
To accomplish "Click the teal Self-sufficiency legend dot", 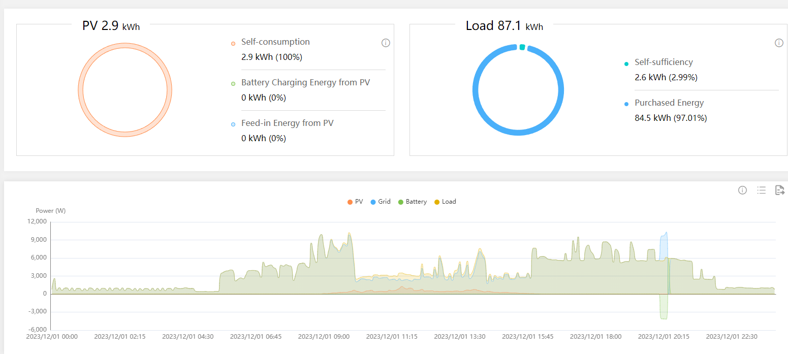I will pos(626,63).
